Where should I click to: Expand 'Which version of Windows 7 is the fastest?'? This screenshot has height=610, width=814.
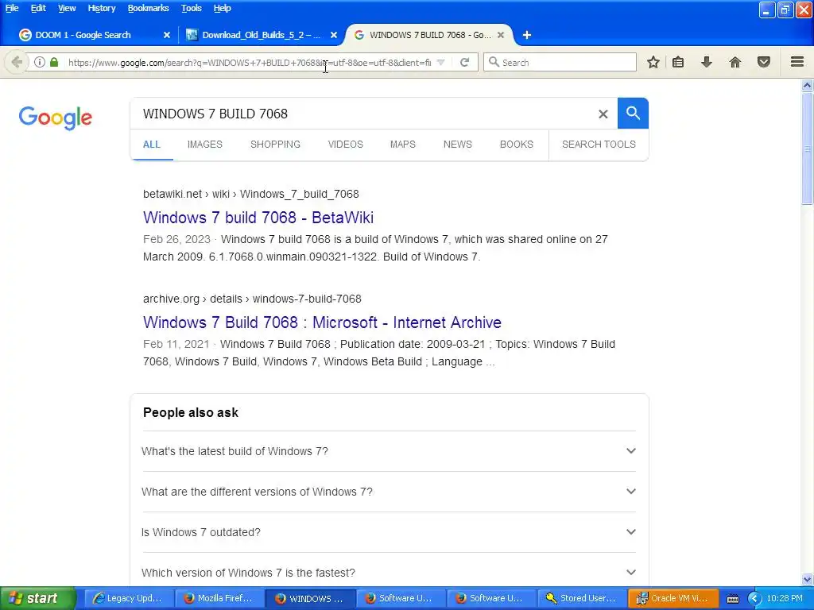point(389,573)
